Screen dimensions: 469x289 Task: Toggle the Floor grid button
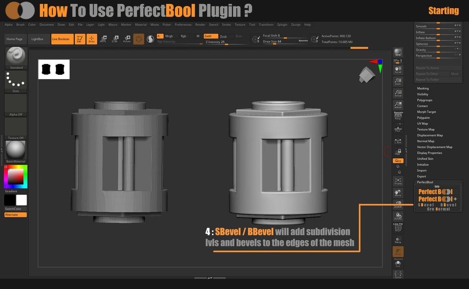tap(398, 129)
